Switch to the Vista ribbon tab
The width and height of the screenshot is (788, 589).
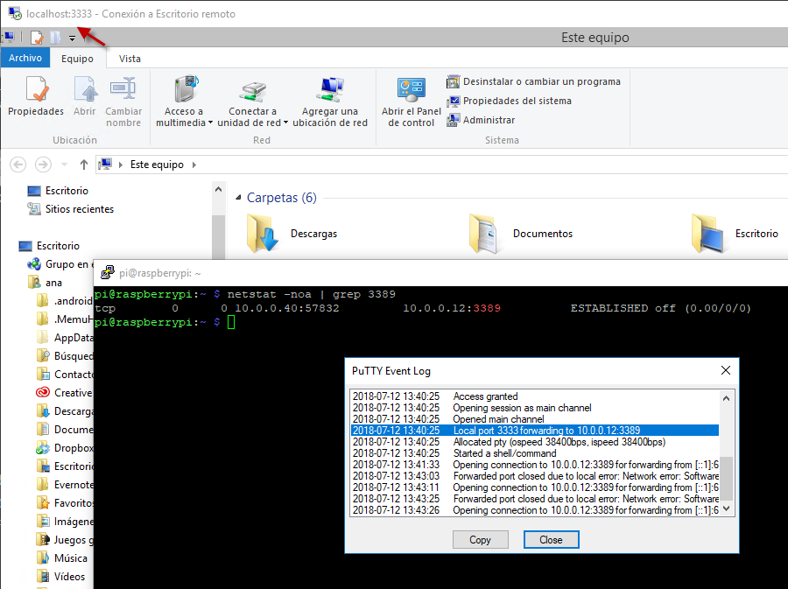(x=130, y=59)
